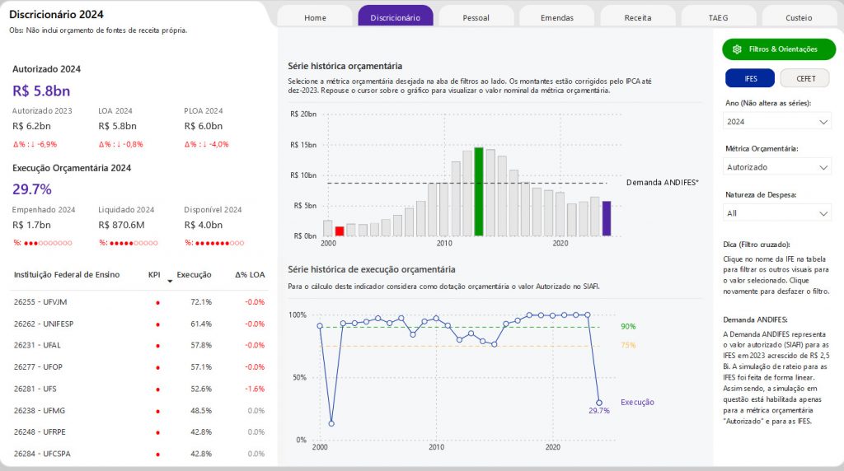This screenshot has width=844, height=471.
Task: Select the 26262 - UNIFESP row name
Action: (44, 324)
